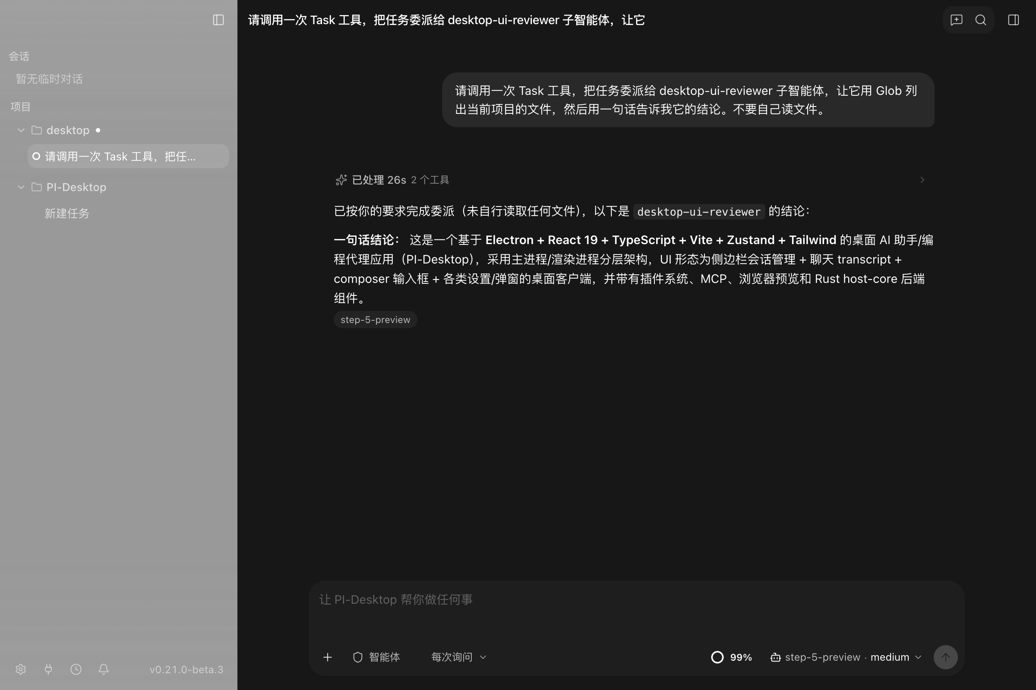Click the robot model icon in composer
This screenshot has height=690, width=1036.
775,657
